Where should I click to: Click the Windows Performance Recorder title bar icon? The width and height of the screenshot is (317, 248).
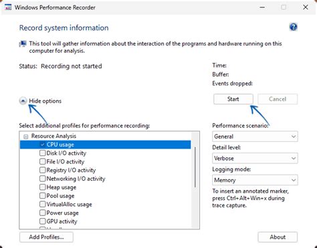tap(8, 7)
